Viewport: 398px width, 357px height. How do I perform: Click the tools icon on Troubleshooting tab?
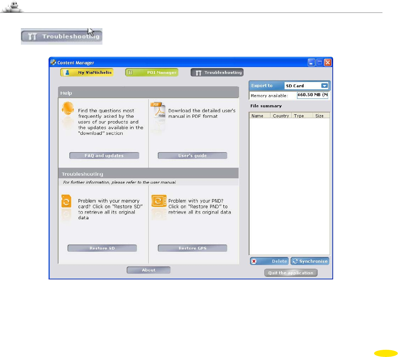point(198,73)
